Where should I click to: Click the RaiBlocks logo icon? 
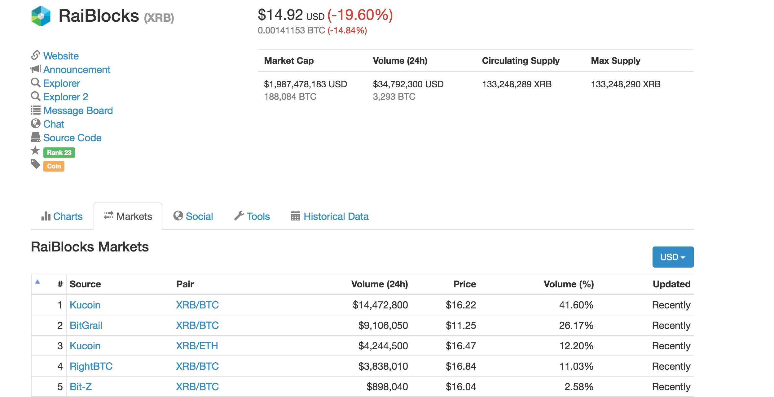point(40,16)
